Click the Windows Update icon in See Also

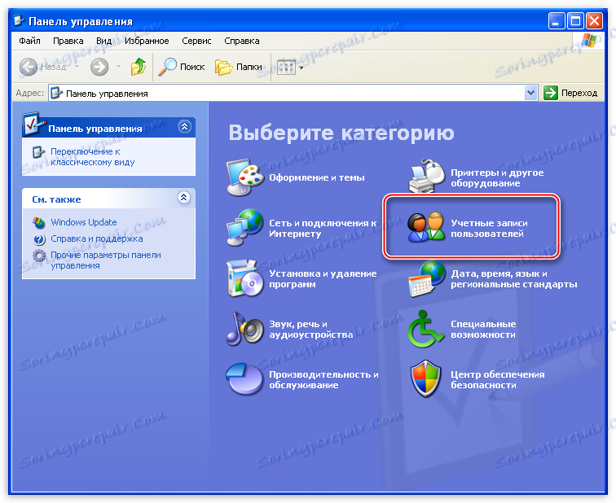(x=39, y=223)
